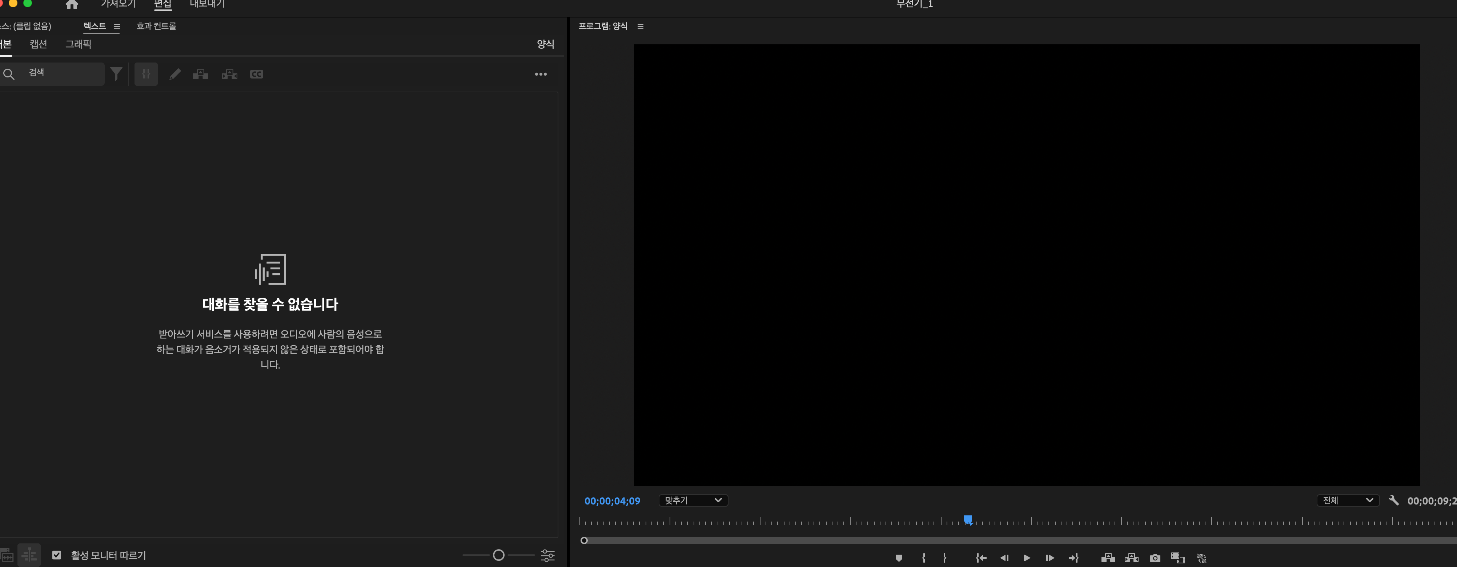The image size is (1457, 567).
Task: Select the 캡션 tab in the Text panel
Action: pyautogui.click(x=39, y=44)
